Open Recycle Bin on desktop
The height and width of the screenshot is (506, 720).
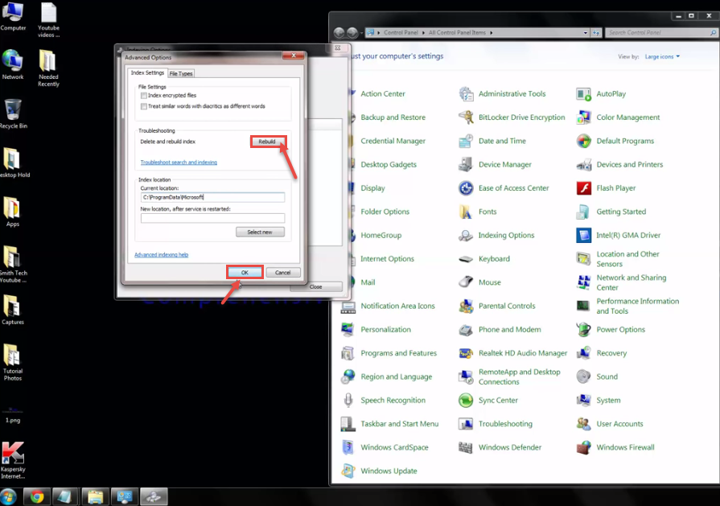coord(13,114)
